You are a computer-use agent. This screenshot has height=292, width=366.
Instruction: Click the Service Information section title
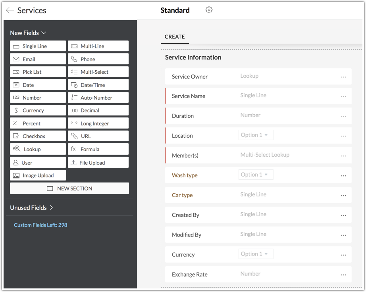click(193, 58)
